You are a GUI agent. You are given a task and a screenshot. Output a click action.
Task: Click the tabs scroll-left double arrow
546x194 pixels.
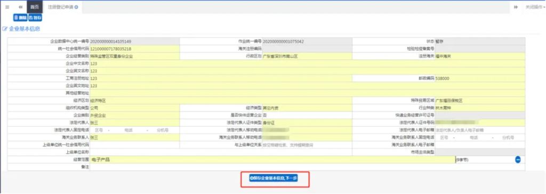click(x=21, y=7)
